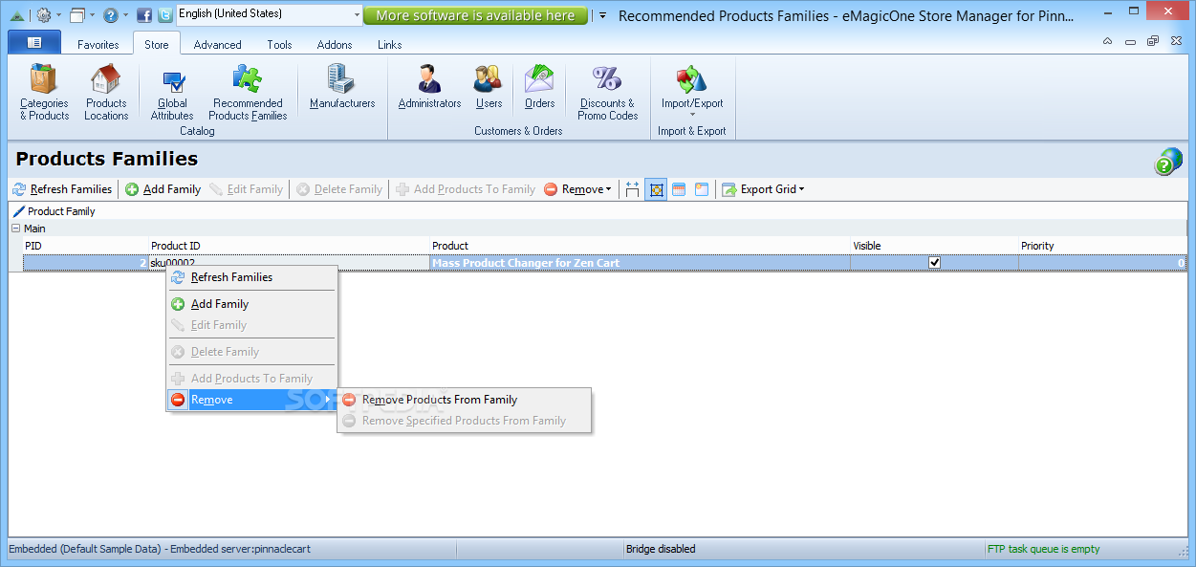Select the Store tab
This screenshot has height=567, width=1196.
[x=157, y=44]
